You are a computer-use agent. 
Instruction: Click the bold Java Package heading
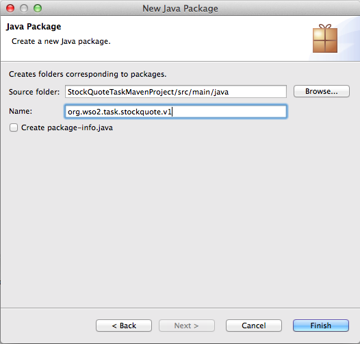coord(34,27)
